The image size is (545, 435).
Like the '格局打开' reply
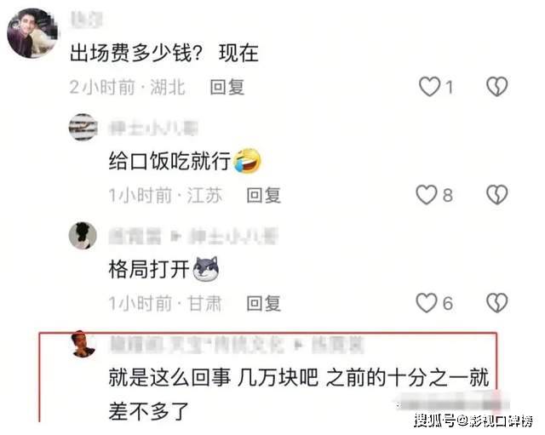click(427, 302)
